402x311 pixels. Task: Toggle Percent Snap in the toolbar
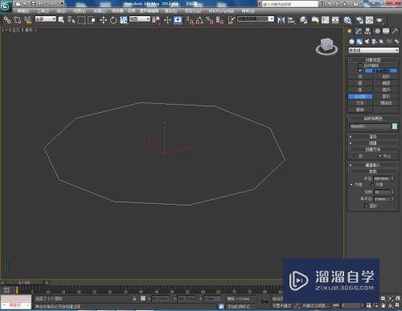pos(210,20)
